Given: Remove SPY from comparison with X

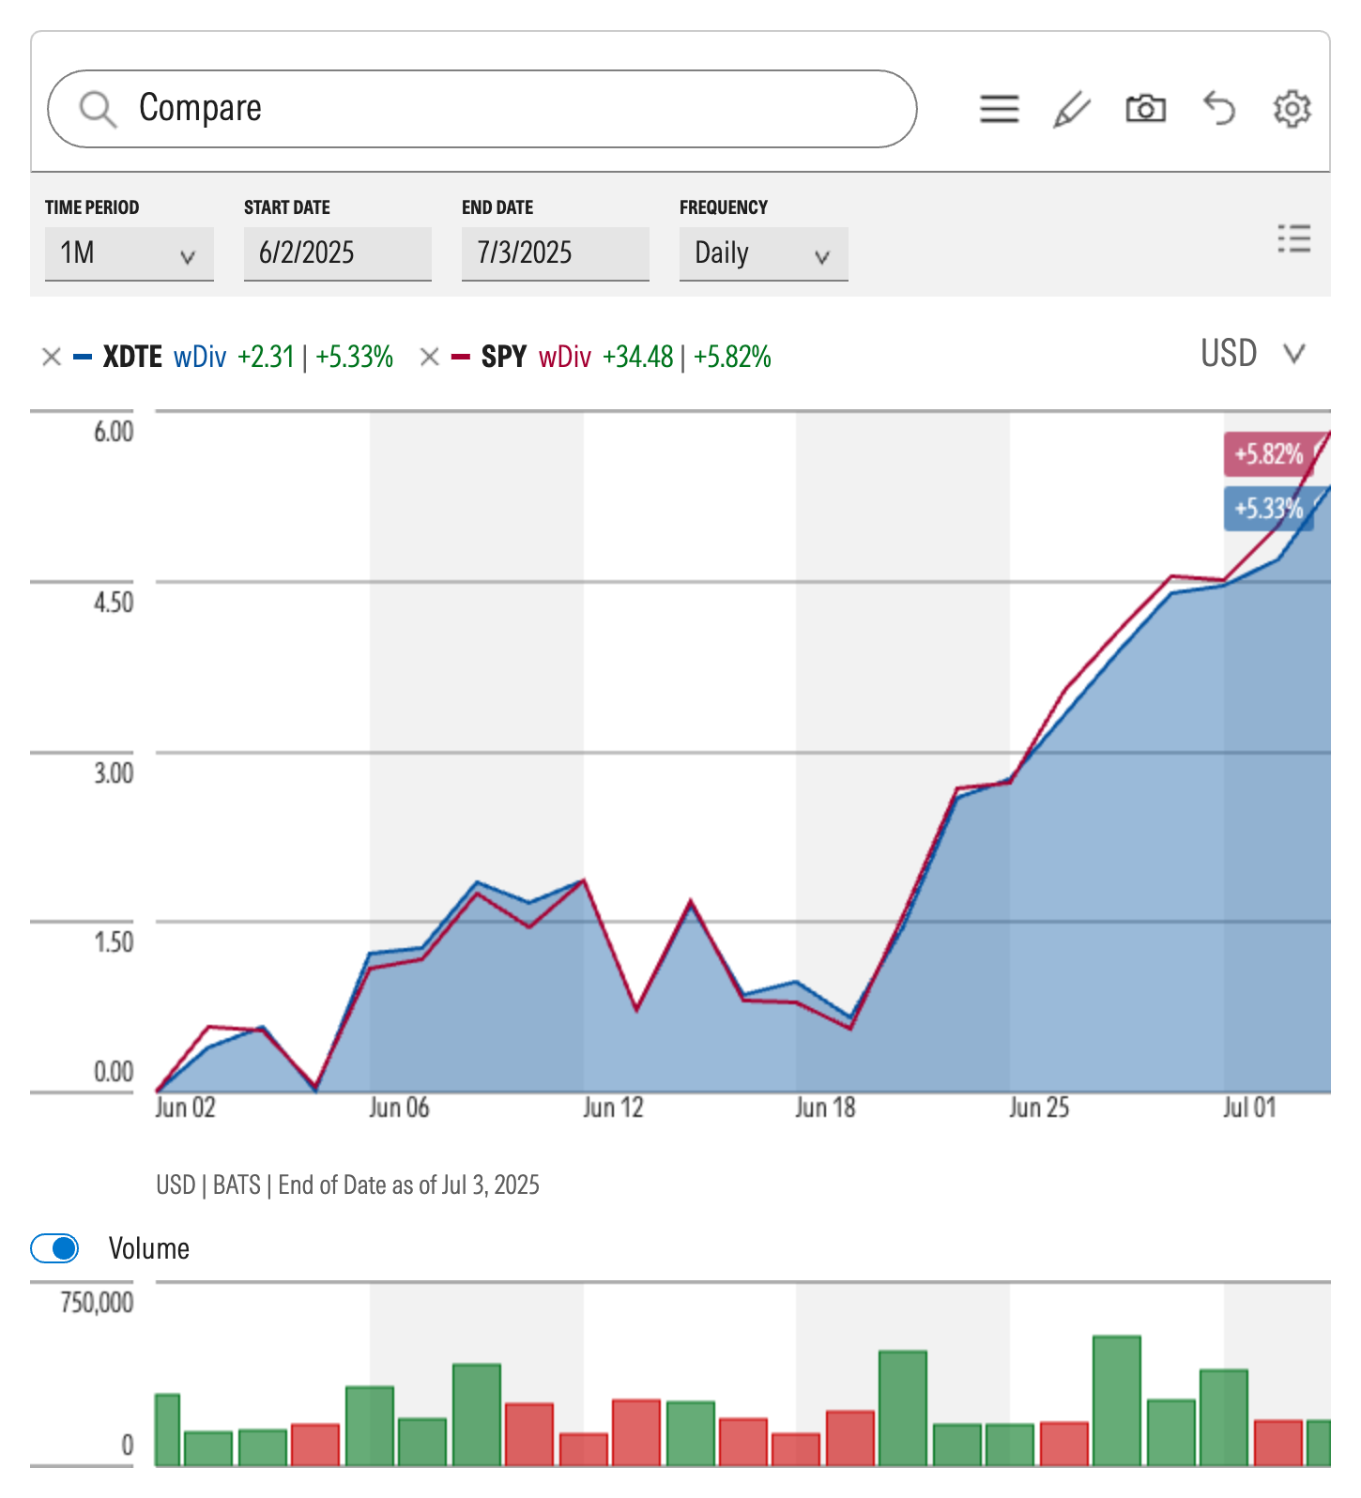Looking at the screenshot, I should pyautogui.click(x=430, y=357).
